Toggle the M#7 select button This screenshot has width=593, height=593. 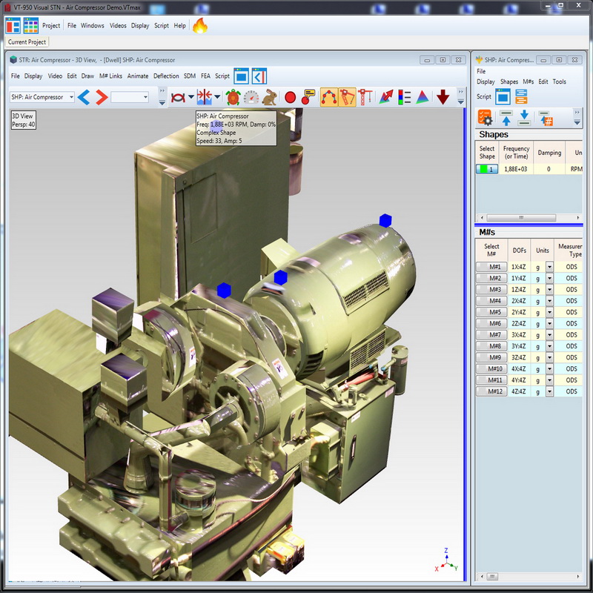491,335
